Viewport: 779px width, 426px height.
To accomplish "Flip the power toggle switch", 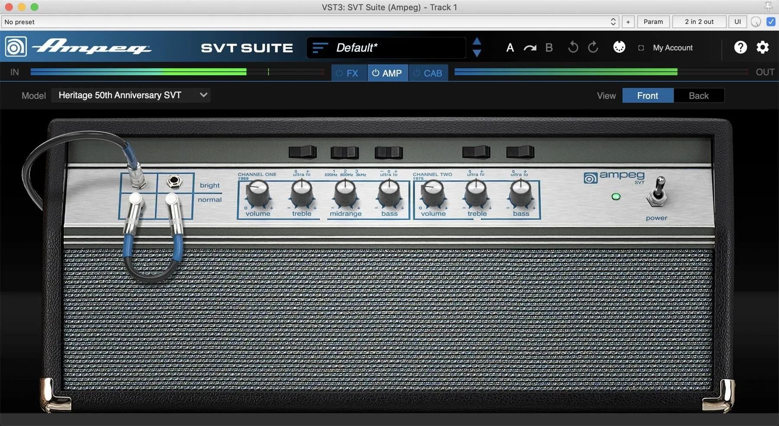I will [658, 192].
